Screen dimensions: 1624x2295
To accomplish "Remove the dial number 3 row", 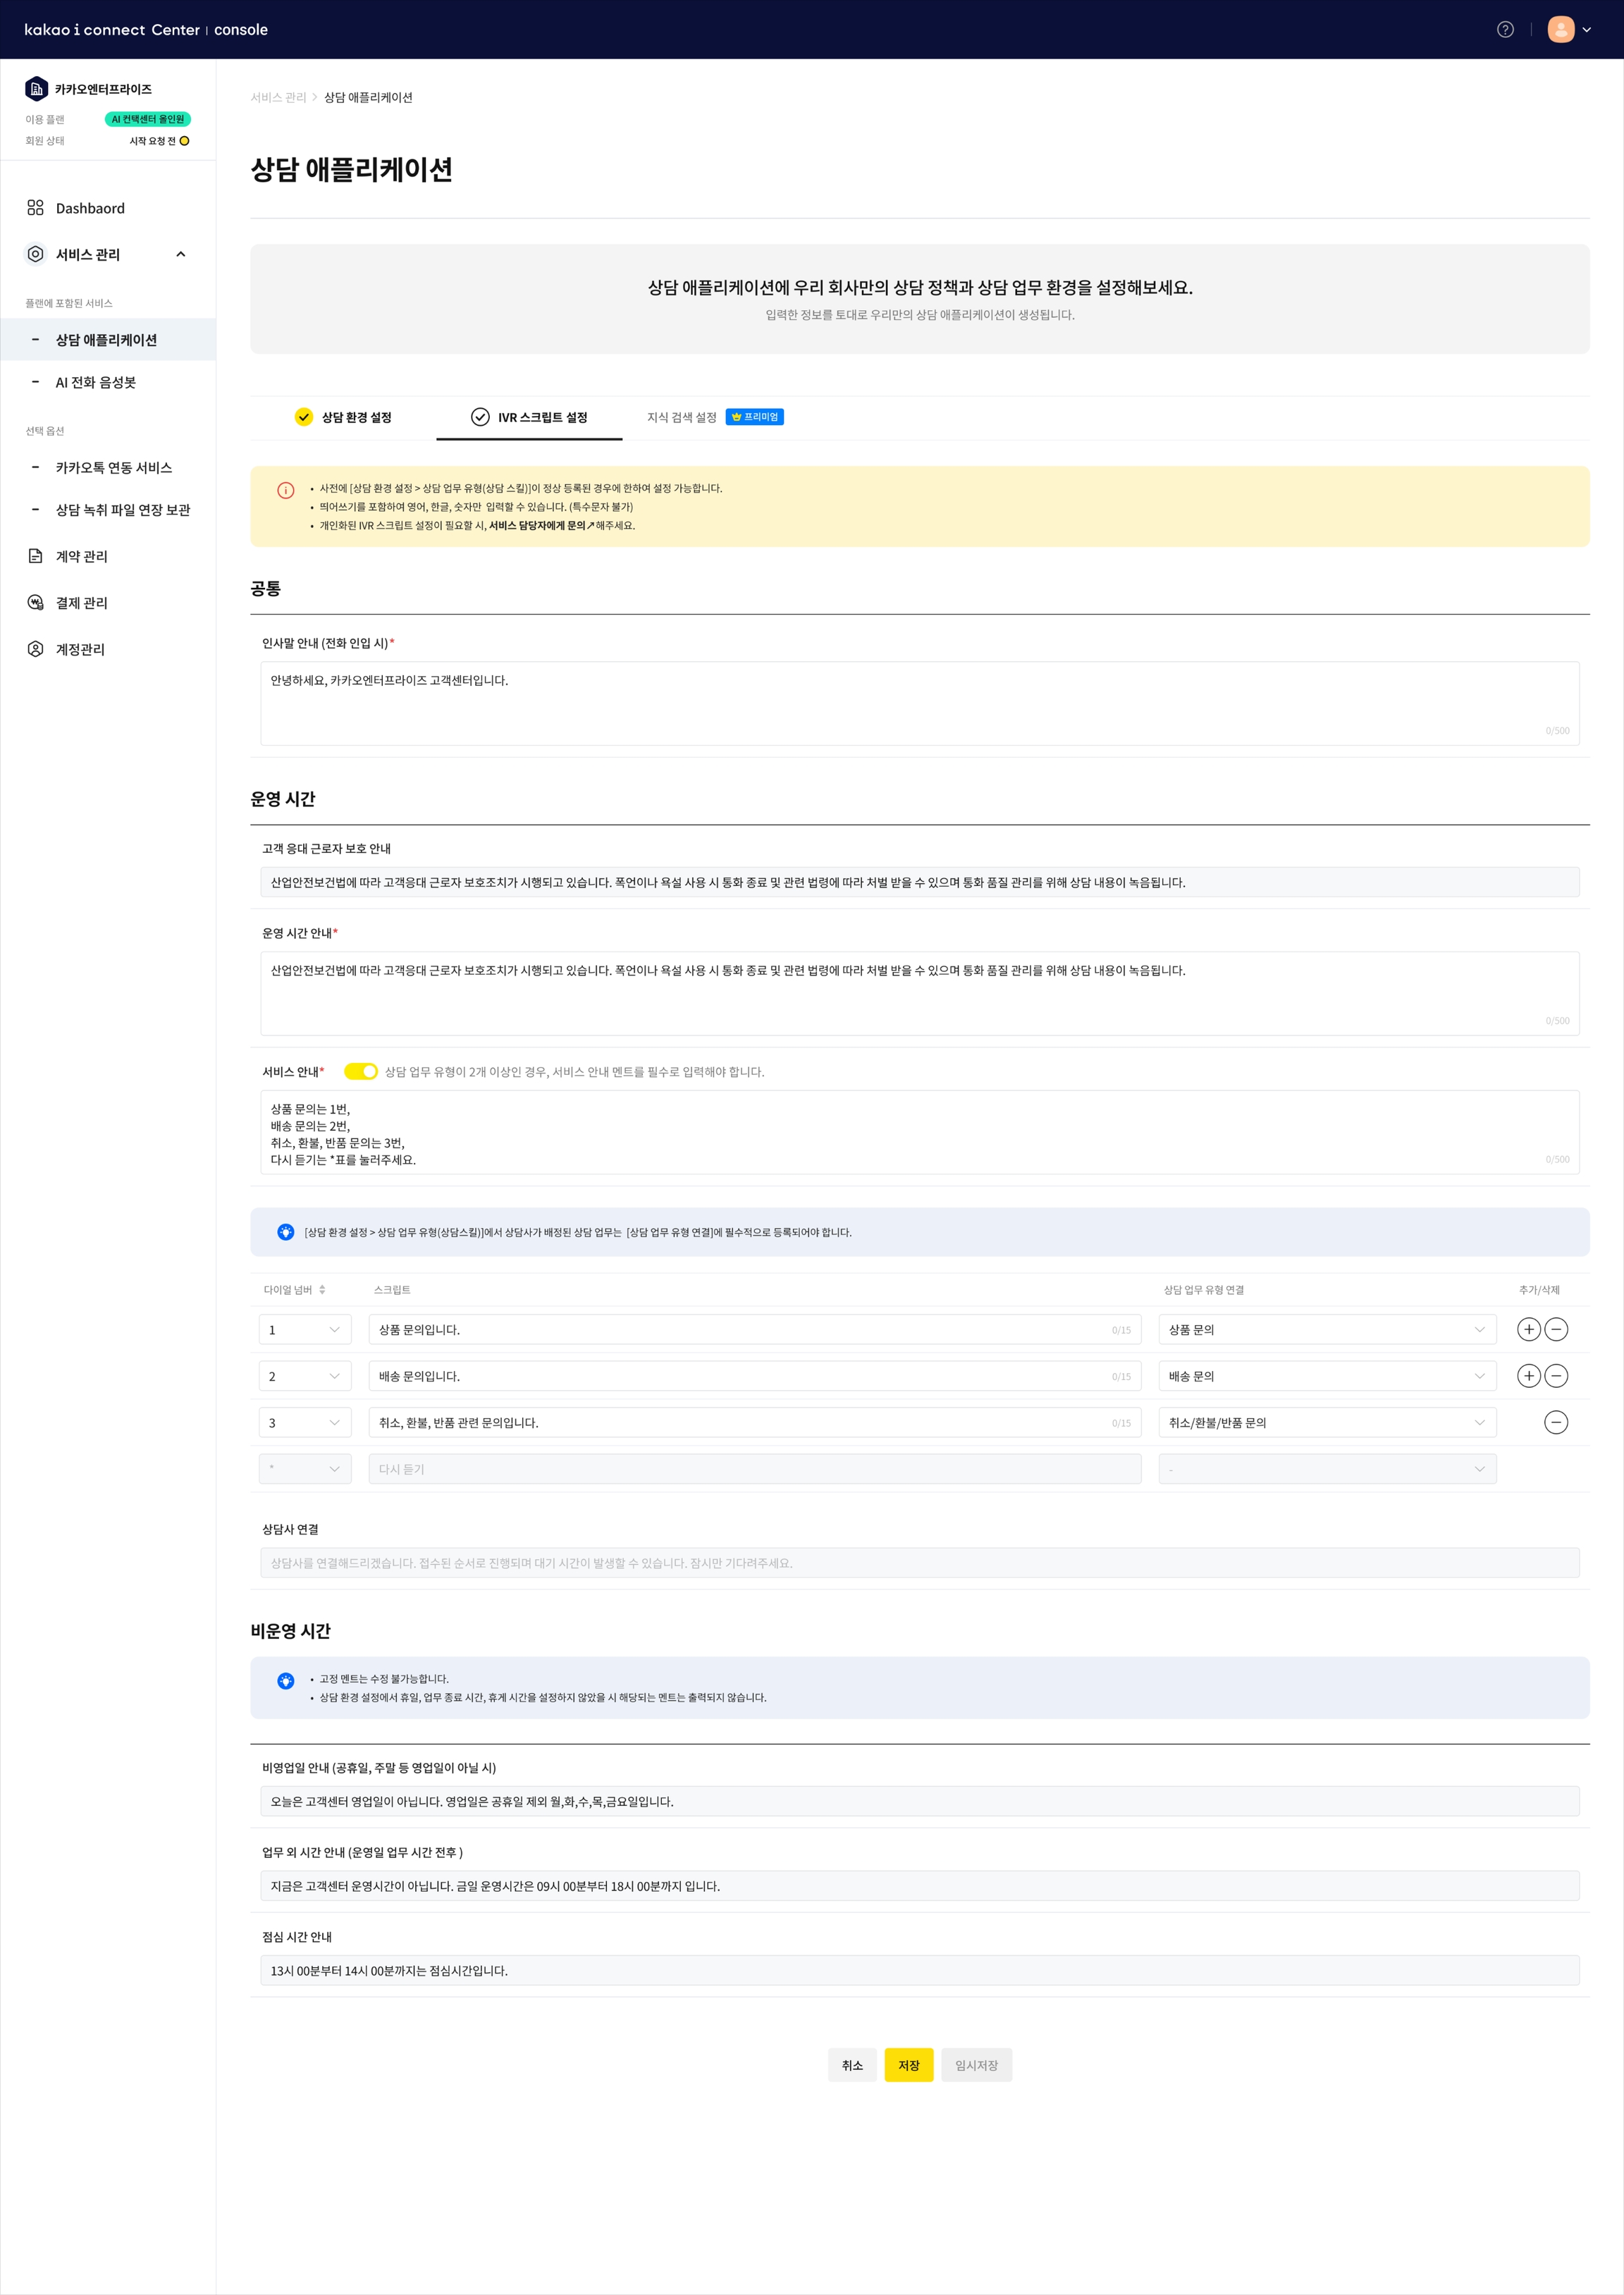I will (x=1556, y=1422).
